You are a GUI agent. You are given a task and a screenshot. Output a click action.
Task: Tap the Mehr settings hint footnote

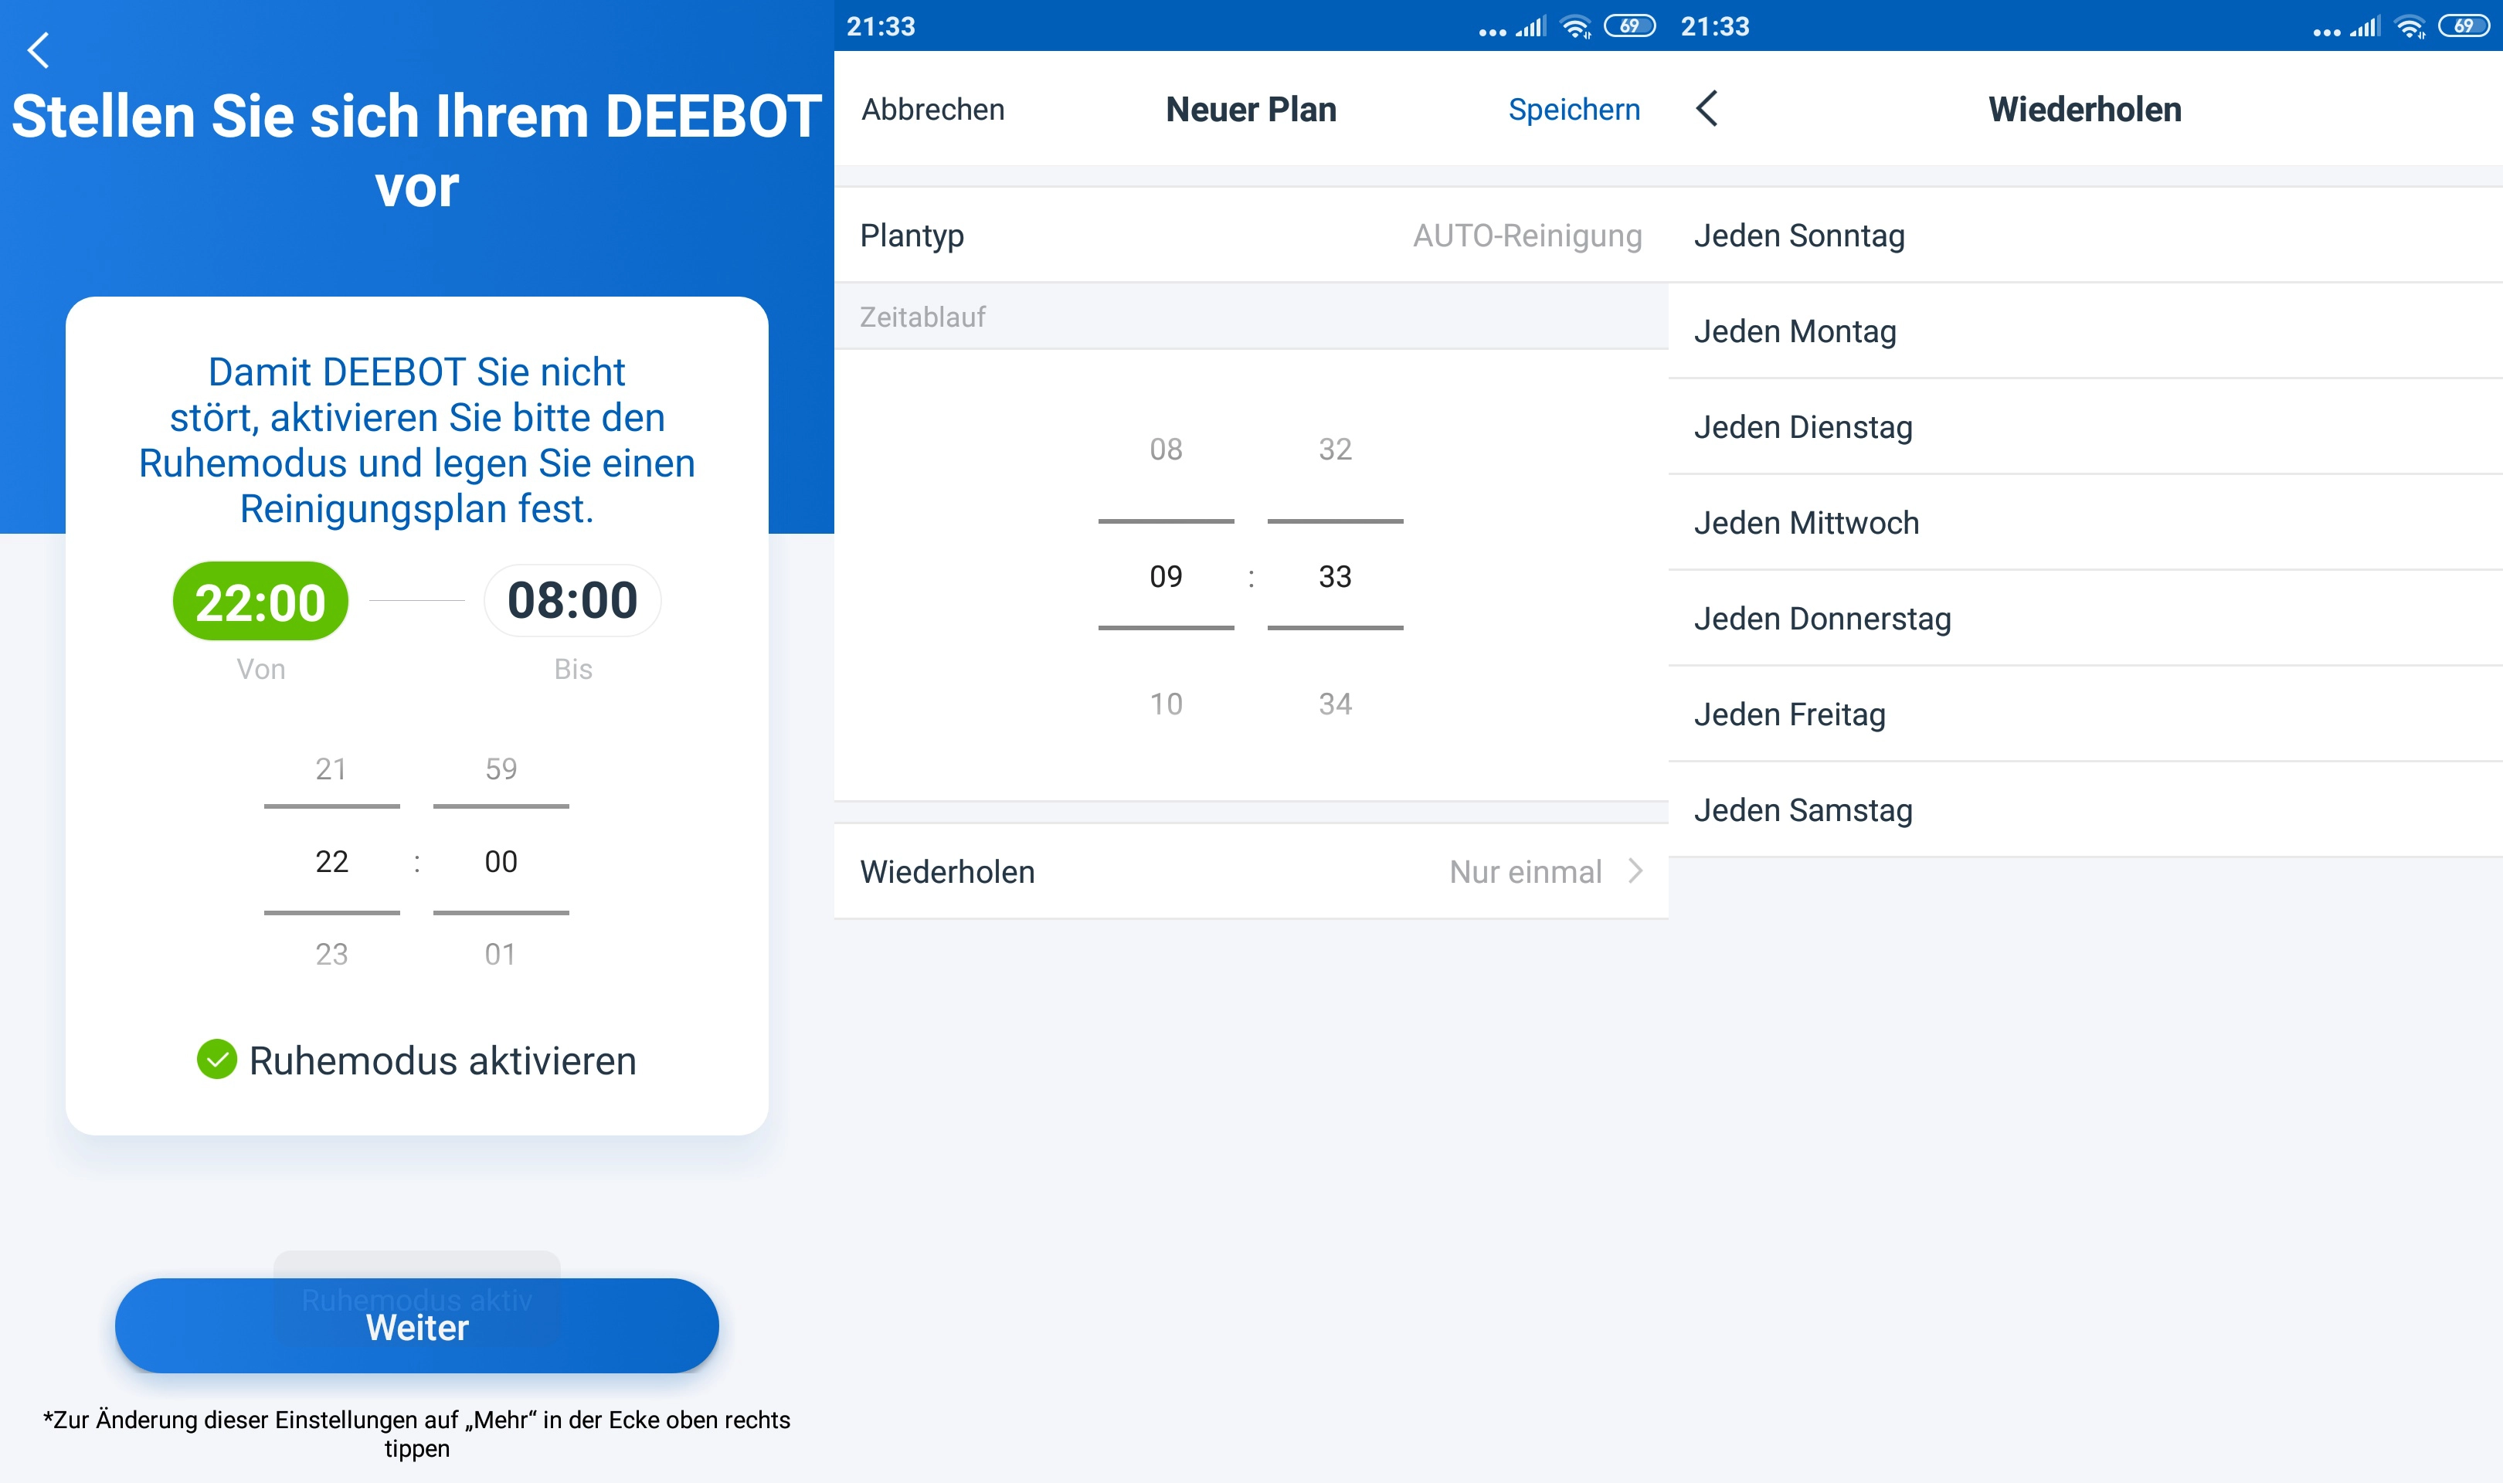tap(416, 1434)
